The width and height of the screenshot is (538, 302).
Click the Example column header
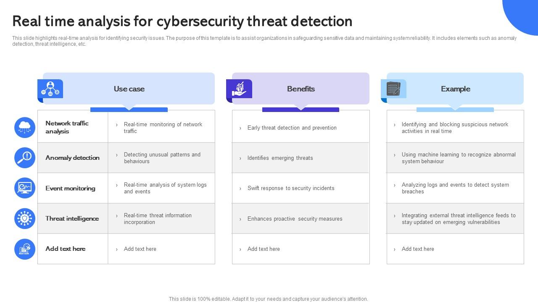[456, 89]
